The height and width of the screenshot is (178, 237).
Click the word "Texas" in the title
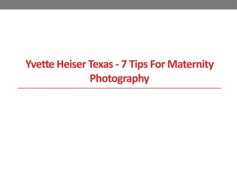(x=101, y=64)
